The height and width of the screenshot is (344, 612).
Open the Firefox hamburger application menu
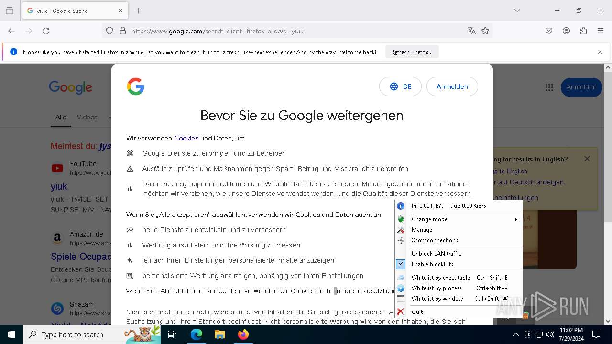(601, 31)
